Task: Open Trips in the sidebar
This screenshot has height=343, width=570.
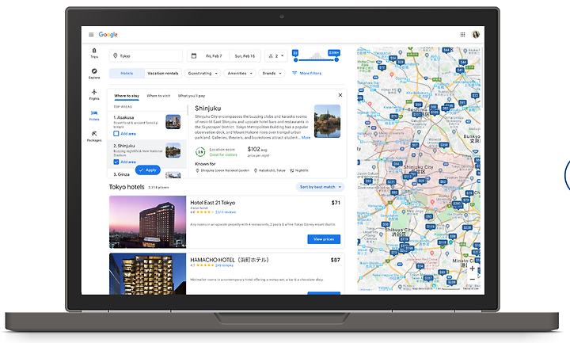Action: point(94,53)
